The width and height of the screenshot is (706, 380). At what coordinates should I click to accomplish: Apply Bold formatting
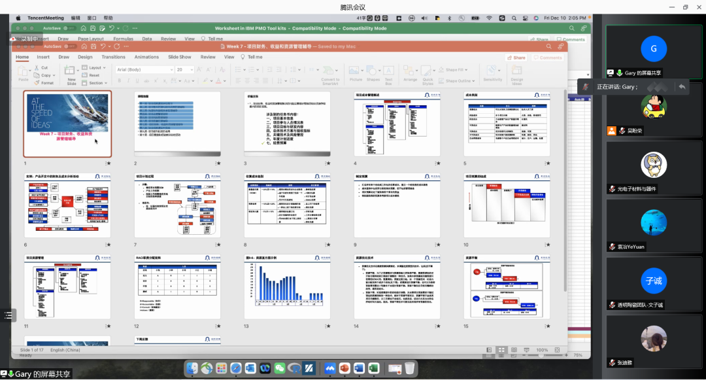click(120, 81)
